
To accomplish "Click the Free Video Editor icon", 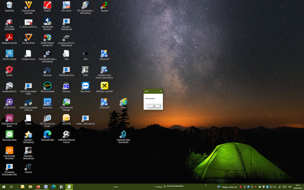I will (x=9, y=135).
